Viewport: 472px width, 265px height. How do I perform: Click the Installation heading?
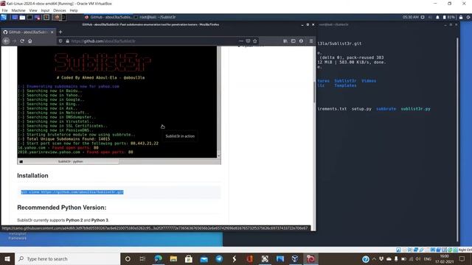click(32, 175)
